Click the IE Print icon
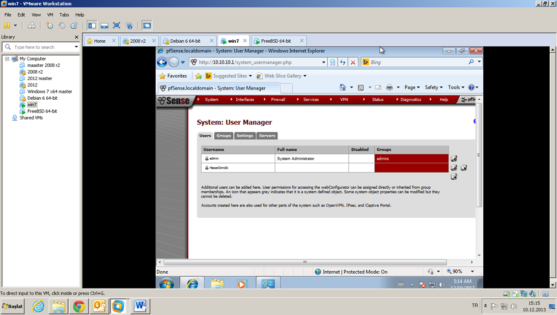The width and height of the screenshot is (557, 315). pos(390,87)
